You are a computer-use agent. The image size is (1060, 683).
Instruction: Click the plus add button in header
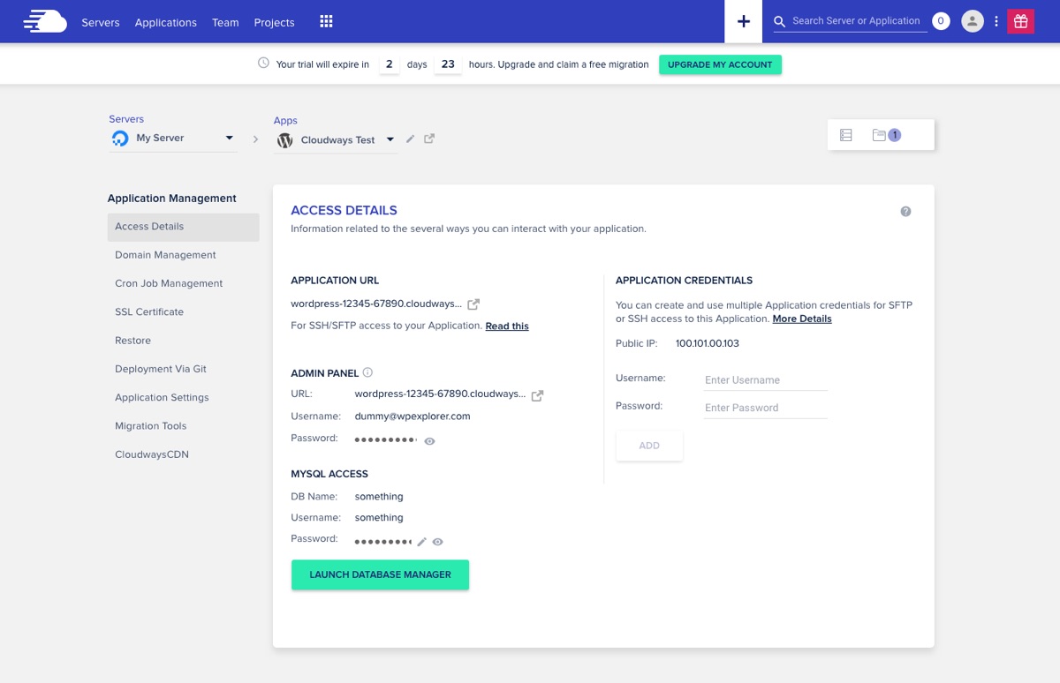click(744, 21)
